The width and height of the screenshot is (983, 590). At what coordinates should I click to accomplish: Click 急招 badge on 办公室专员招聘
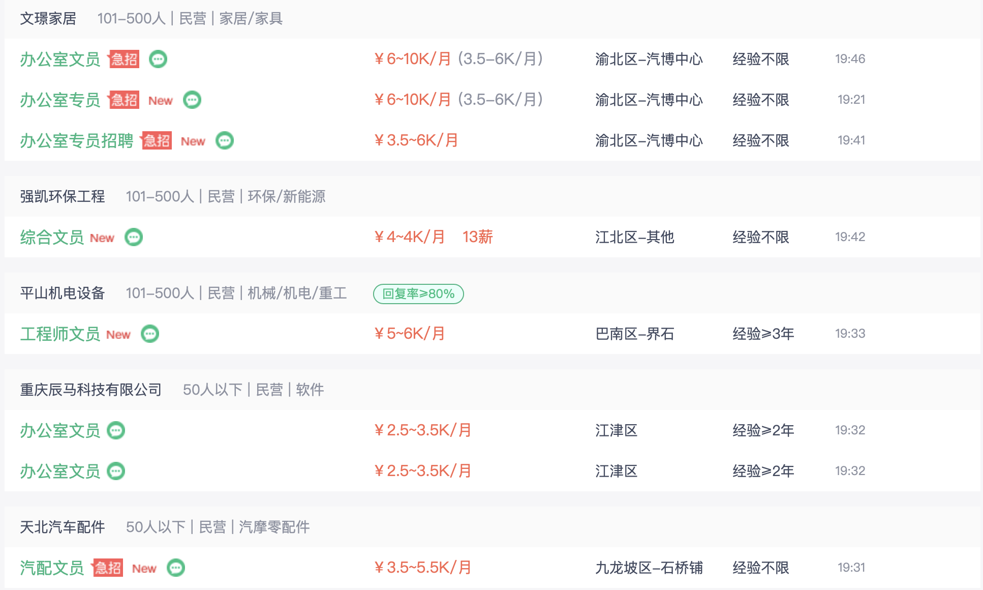[x=157, y=140]
